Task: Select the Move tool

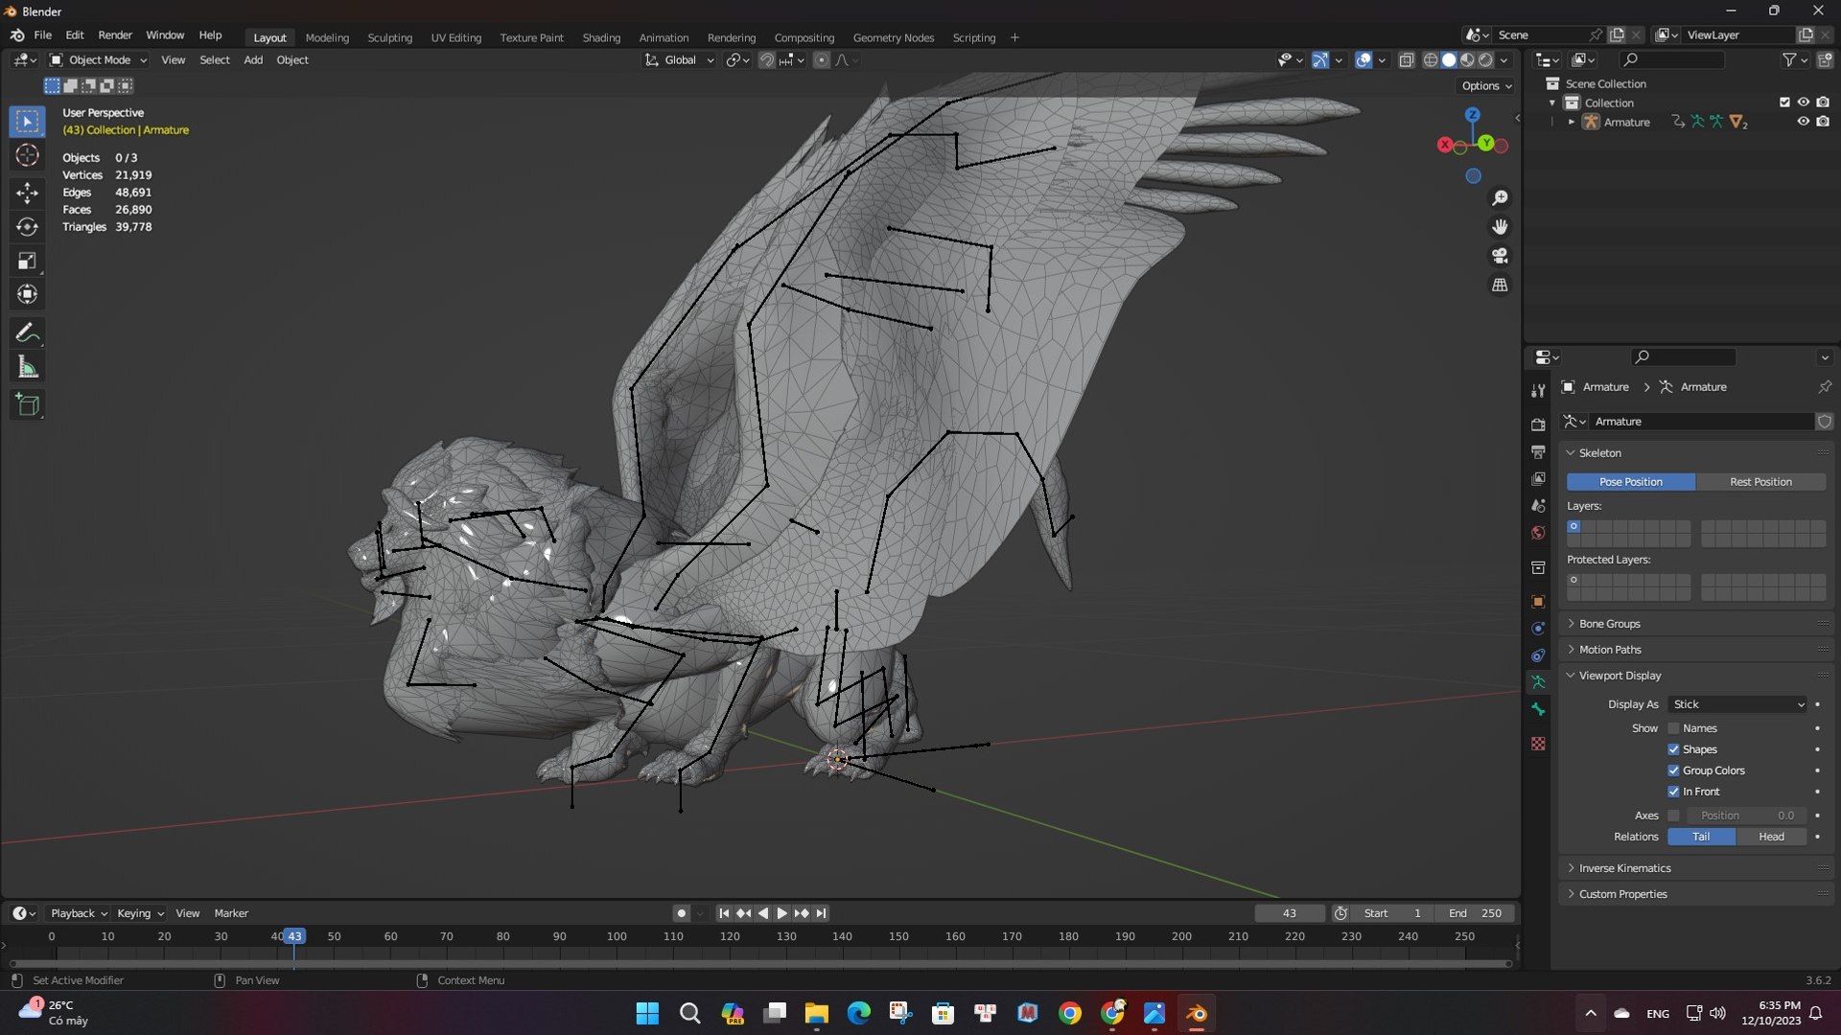Action: point(27,193)
